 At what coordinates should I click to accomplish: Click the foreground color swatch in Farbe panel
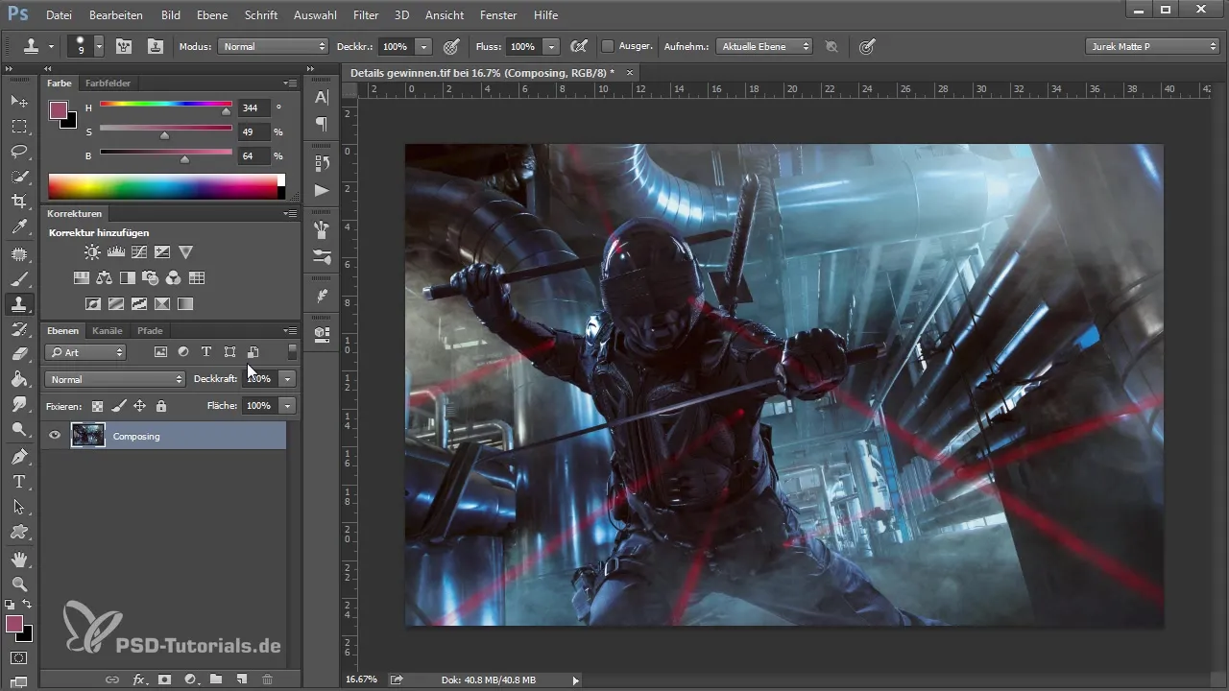[x=60, y=110]
